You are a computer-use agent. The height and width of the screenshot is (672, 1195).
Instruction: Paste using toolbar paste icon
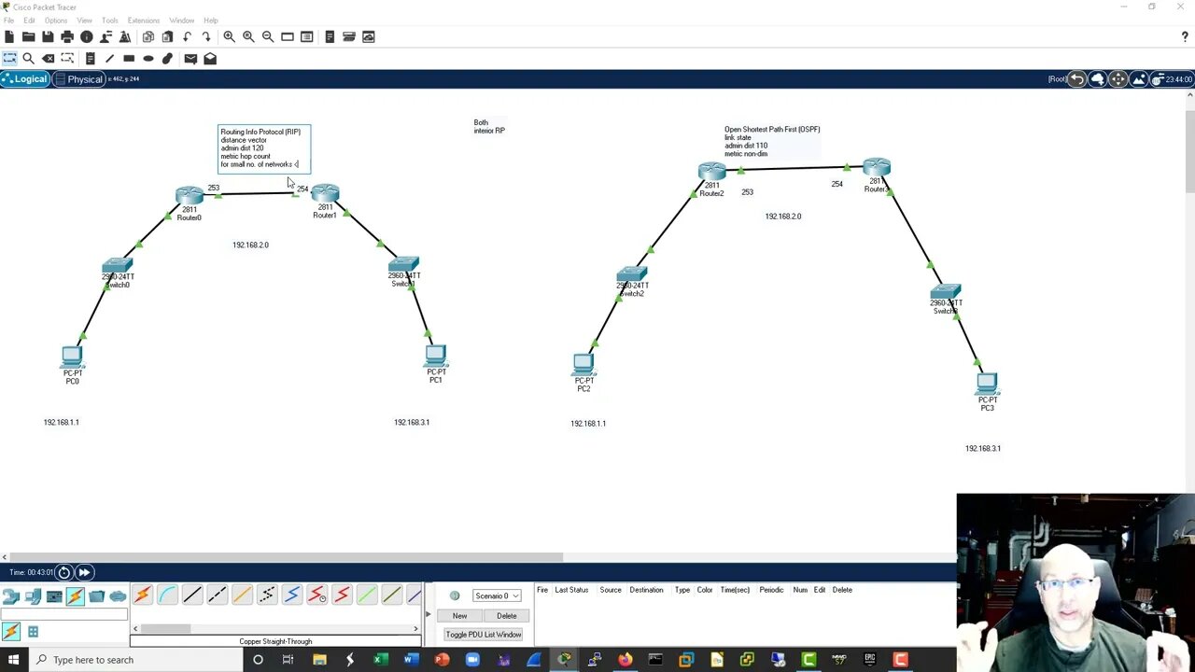167,36
